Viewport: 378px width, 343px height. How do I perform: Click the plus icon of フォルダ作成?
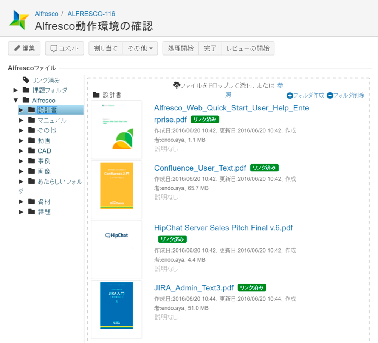click(290, 96)
